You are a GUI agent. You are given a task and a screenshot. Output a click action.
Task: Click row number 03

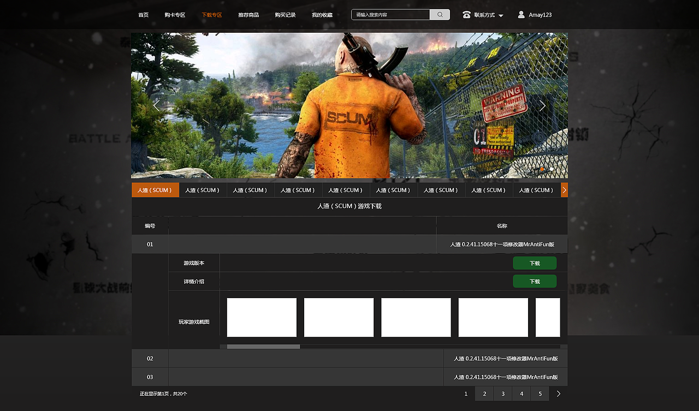[x=150, y=377]
